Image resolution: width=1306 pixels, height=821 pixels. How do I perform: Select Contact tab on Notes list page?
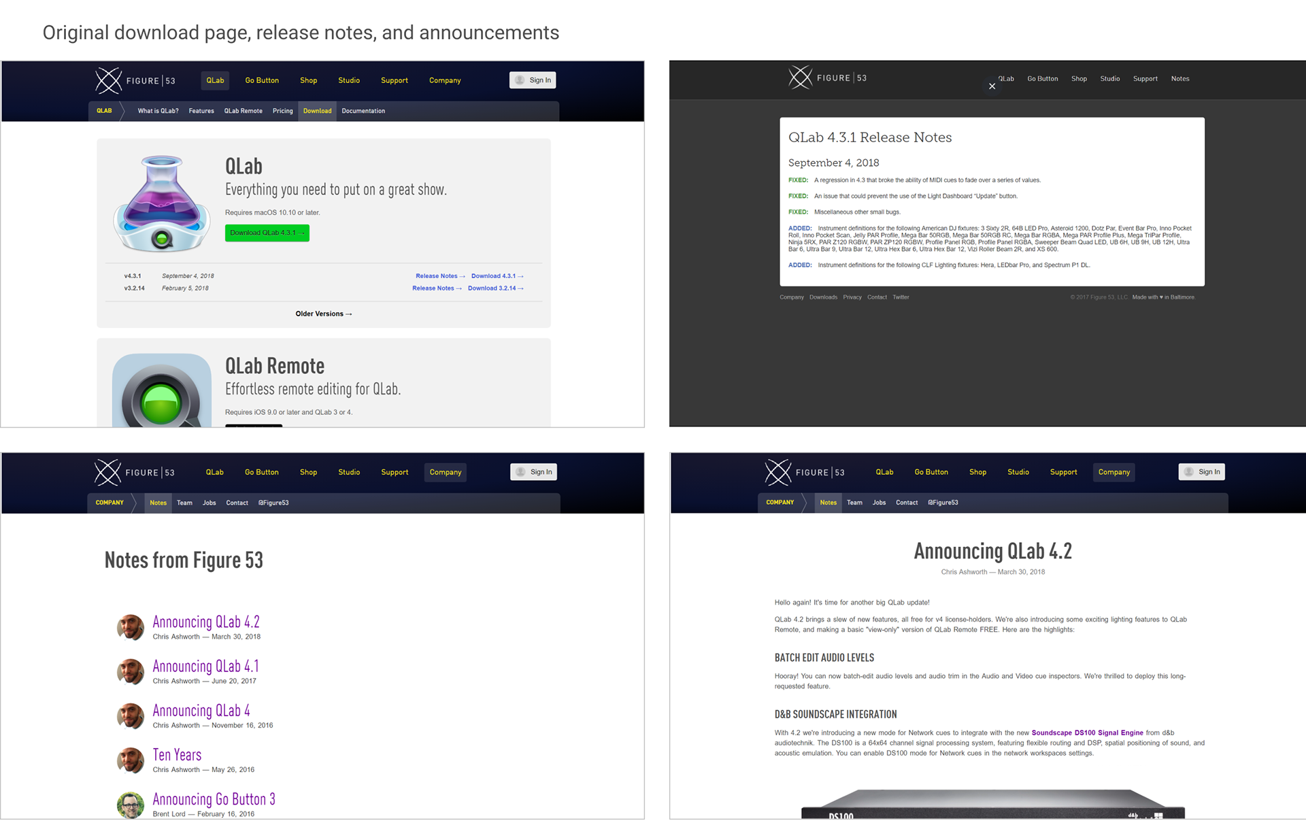tap(237, 503)
